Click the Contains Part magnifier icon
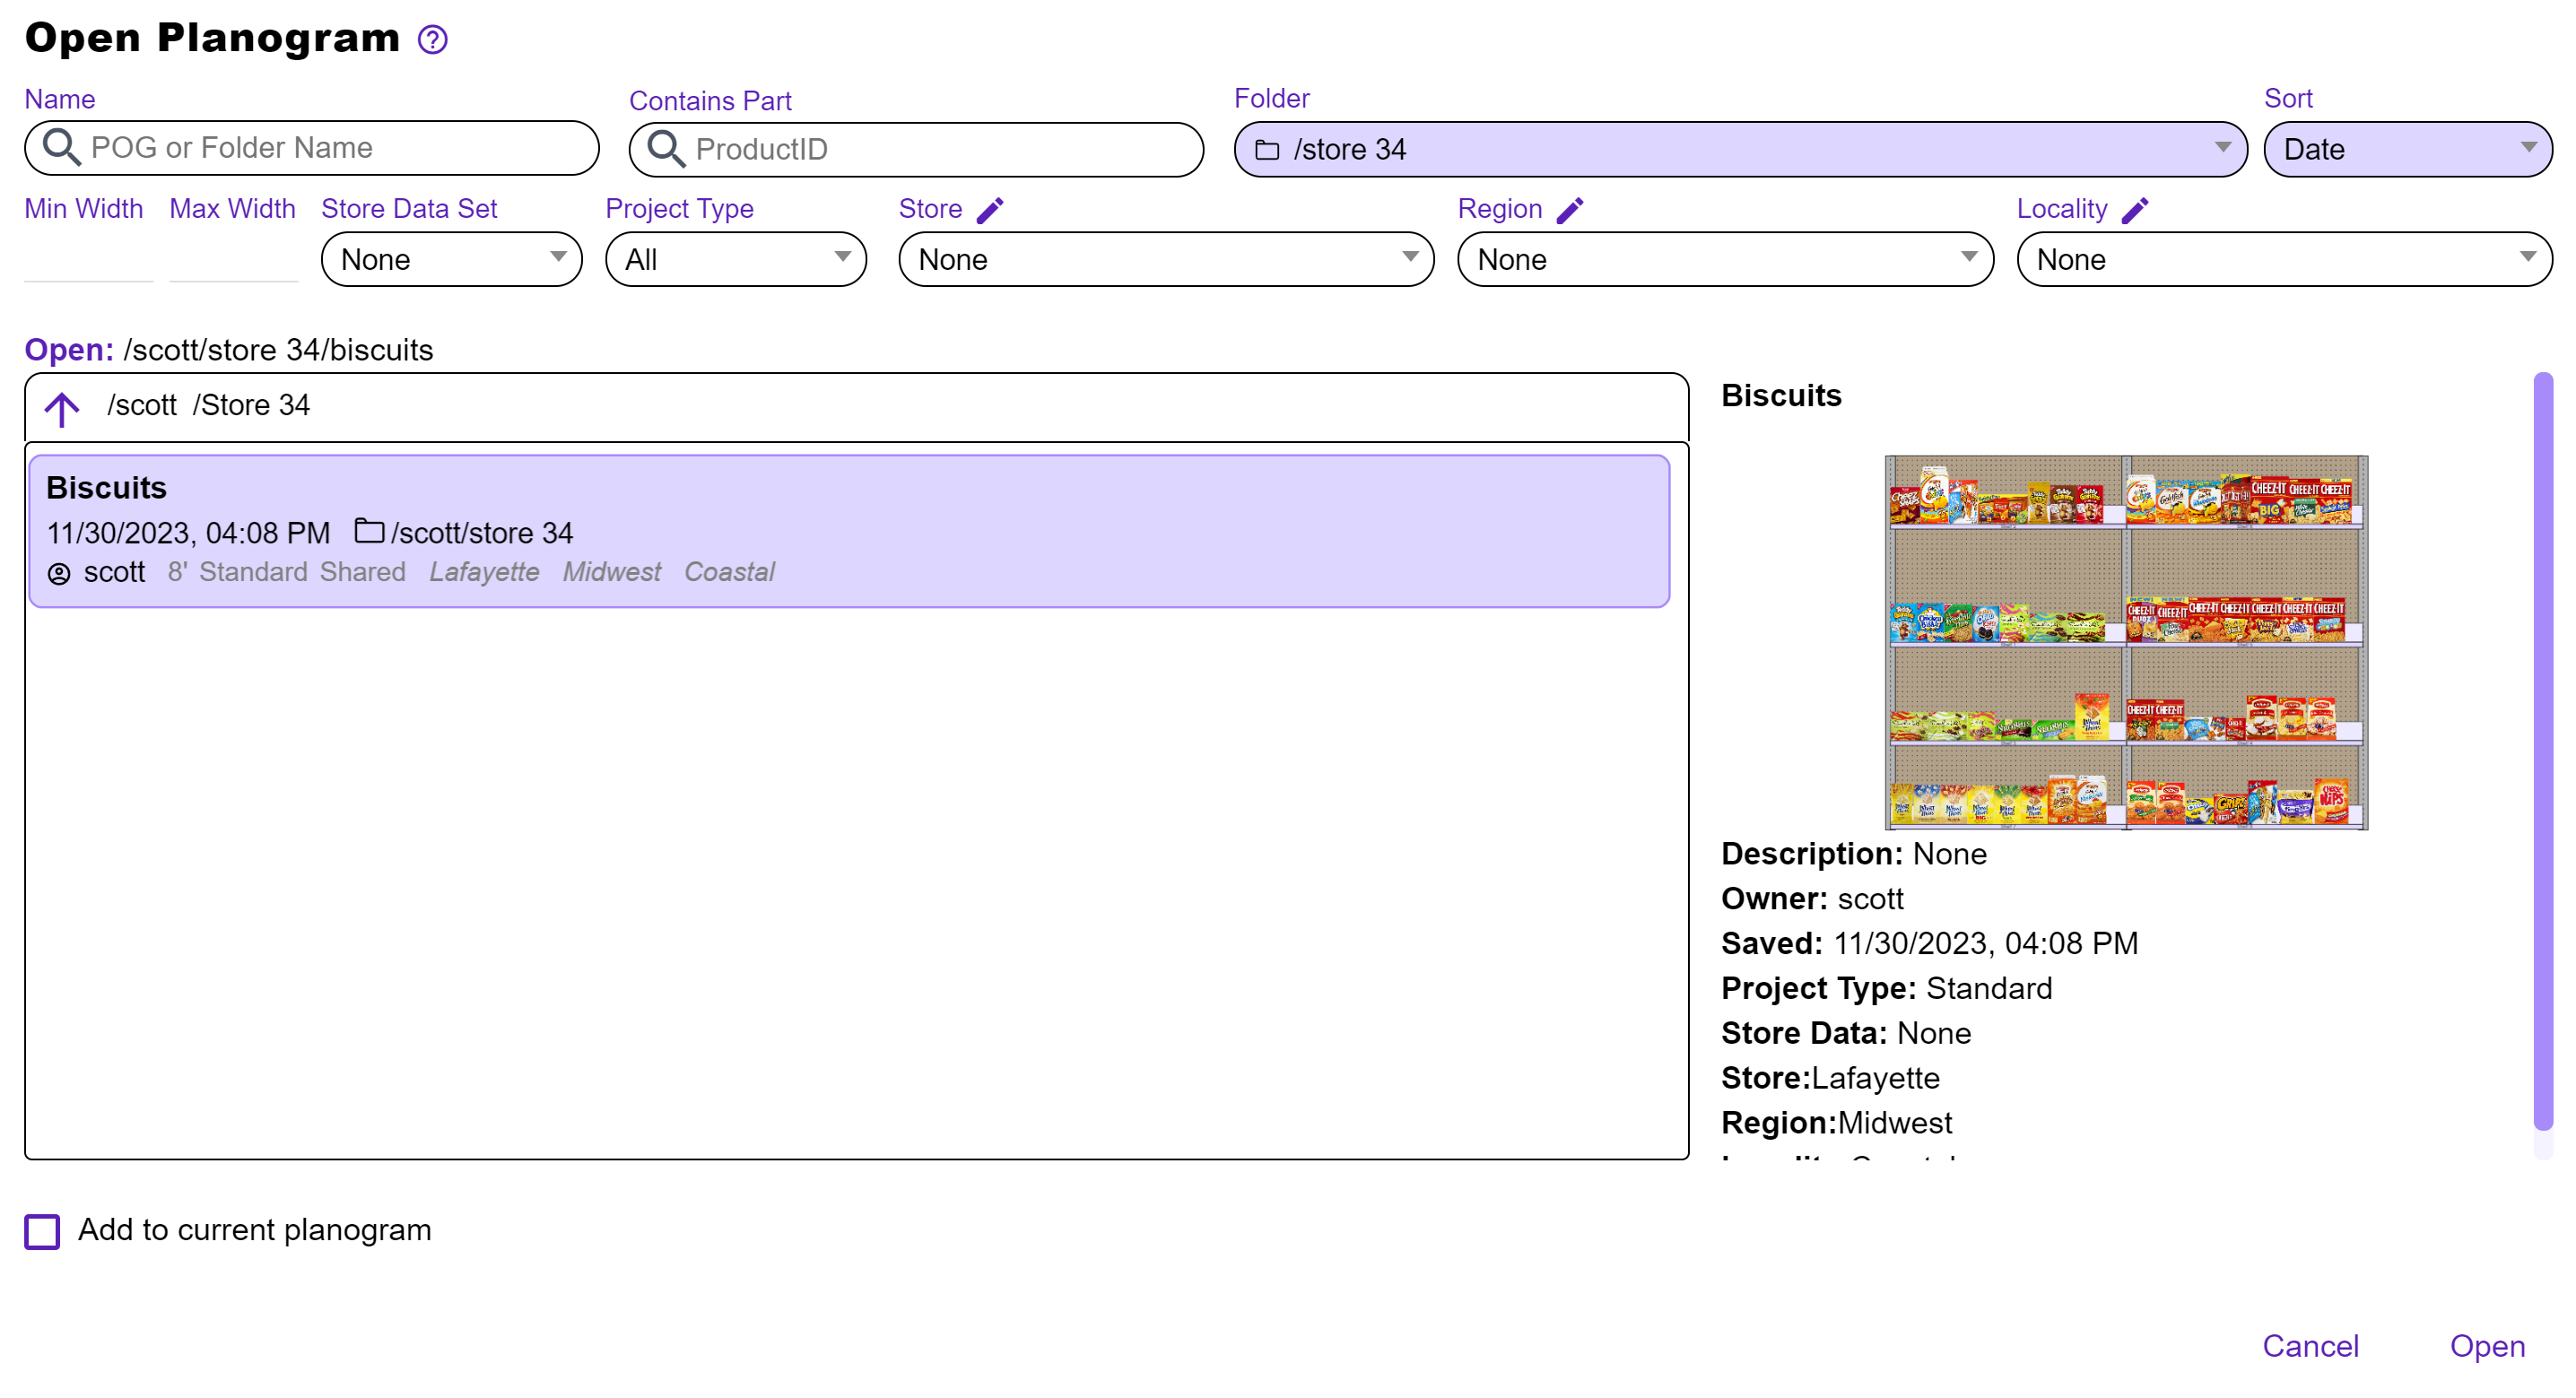This screenshot has width=2576, height=1398. point(666,150)
